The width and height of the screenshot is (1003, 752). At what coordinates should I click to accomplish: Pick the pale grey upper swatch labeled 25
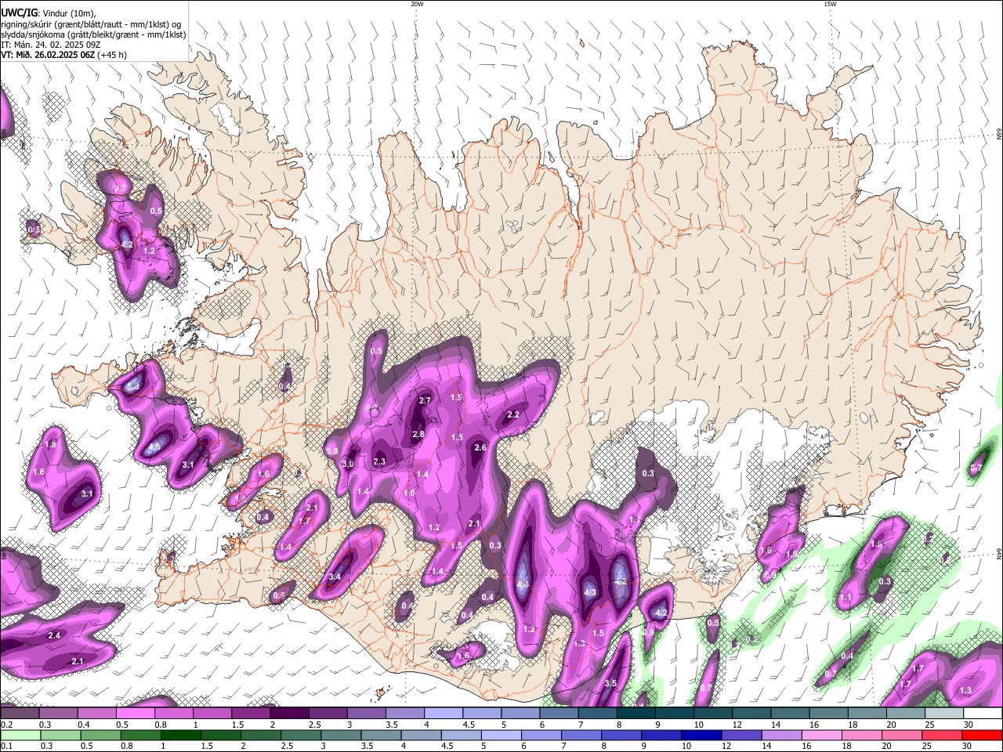point(943,714)
